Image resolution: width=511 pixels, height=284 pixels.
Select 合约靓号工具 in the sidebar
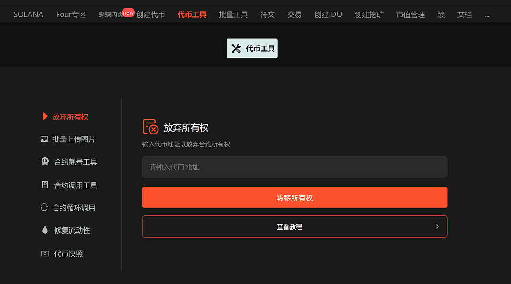click(76, 161)
